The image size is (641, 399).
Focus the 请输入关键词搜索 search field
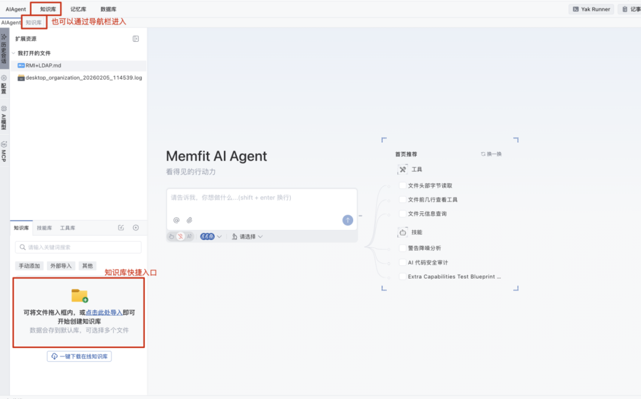[x=78, y=248]
